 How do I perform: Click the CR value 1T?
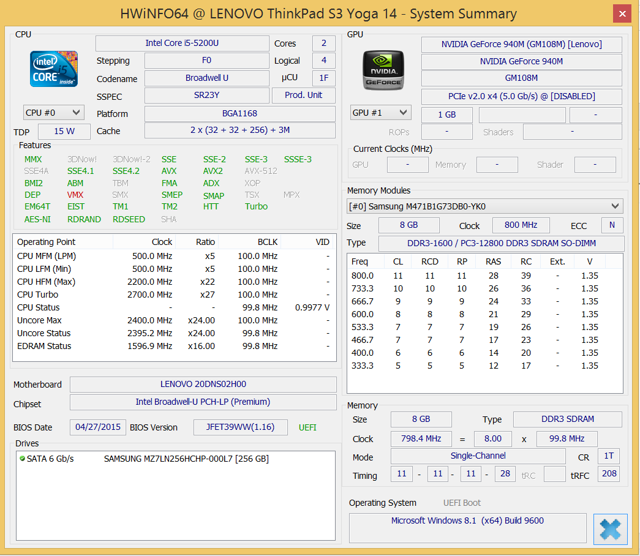(609, 456)
